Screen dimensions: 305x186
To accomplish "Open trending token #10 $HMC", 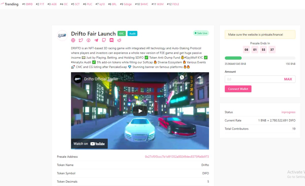I will [x=142, y=4].
